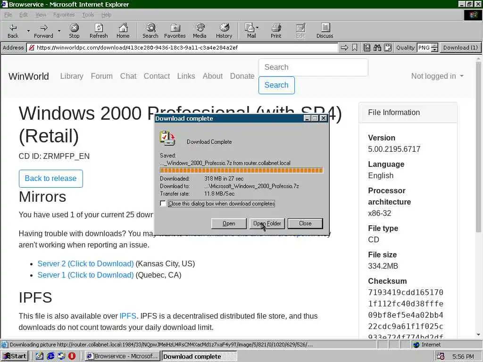Click the clipboard icon in Browservice bar
Viewport: 483px width, 362px height.
click(388, 48)
